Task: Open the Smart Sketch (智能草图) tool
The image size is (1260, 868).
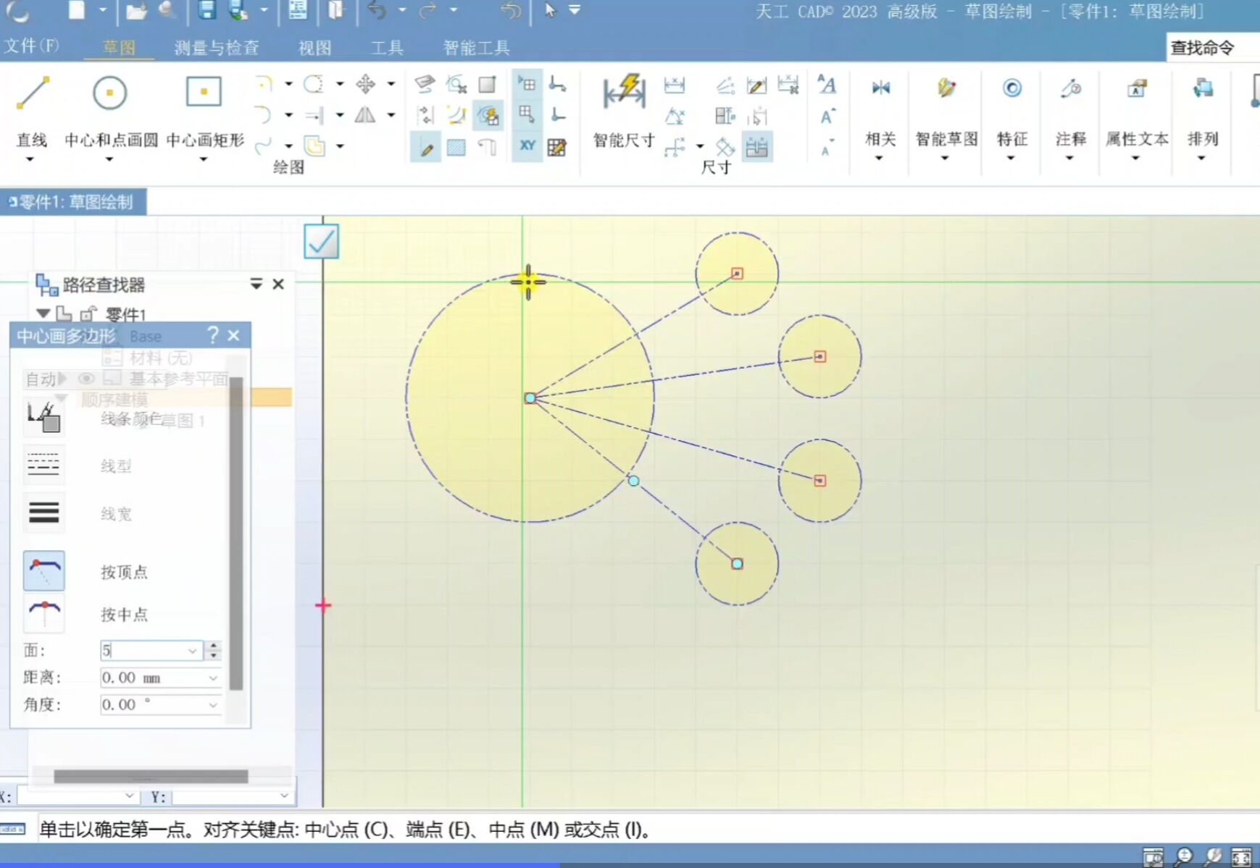Action: pos(946,88)
